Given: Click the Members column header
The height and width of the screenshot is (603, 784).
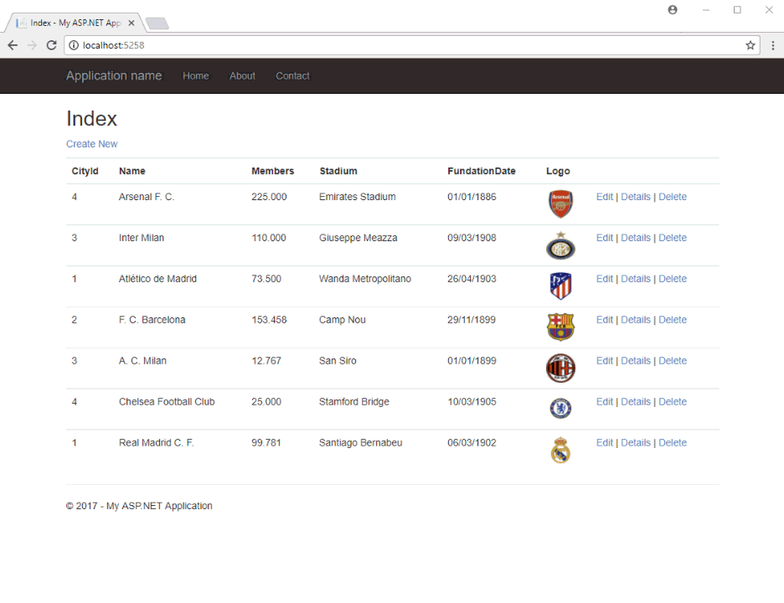Looking at the screenshot, I should coord(272,171).
